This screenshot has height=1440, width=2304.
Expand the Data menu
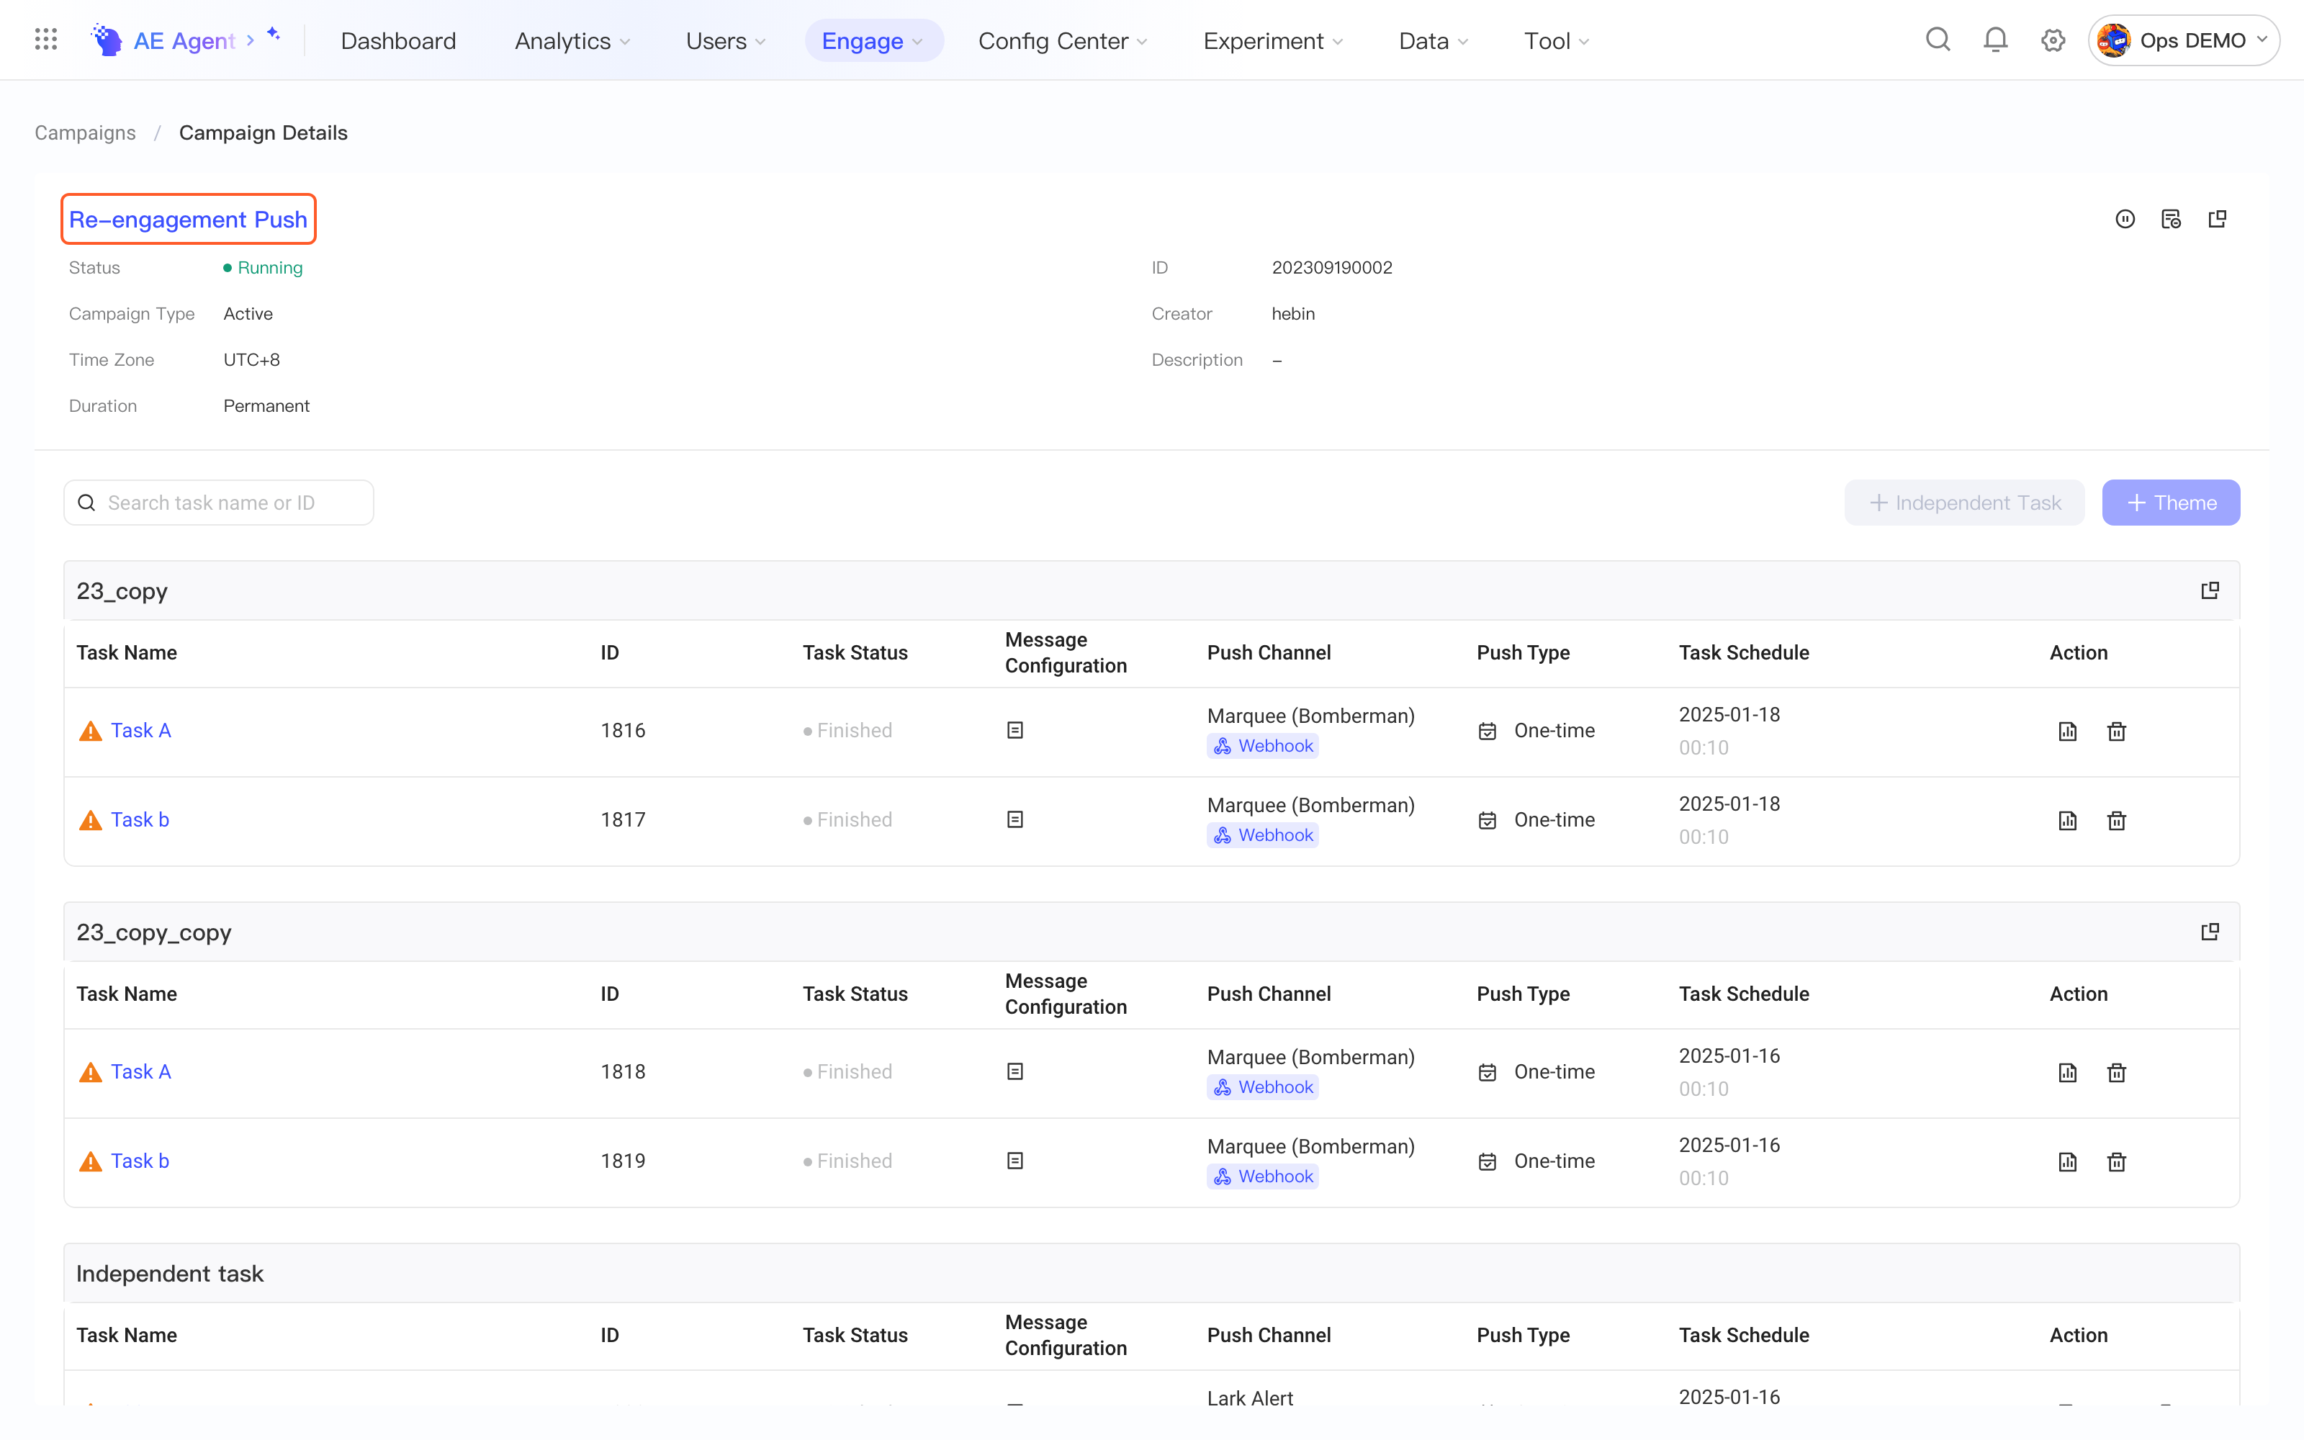tap(1434, 41)
